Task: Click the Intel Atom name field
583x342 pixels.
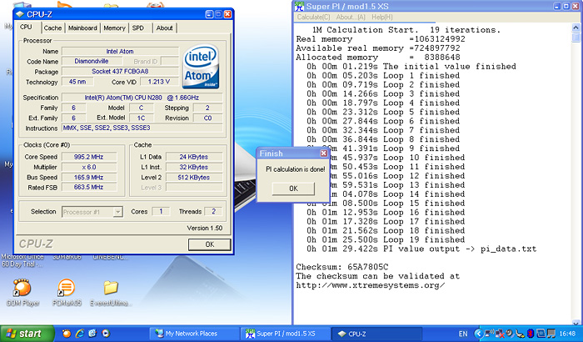Action: point(120,52)
